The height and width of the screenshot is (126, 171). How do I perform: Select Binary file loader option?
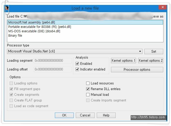85,36
